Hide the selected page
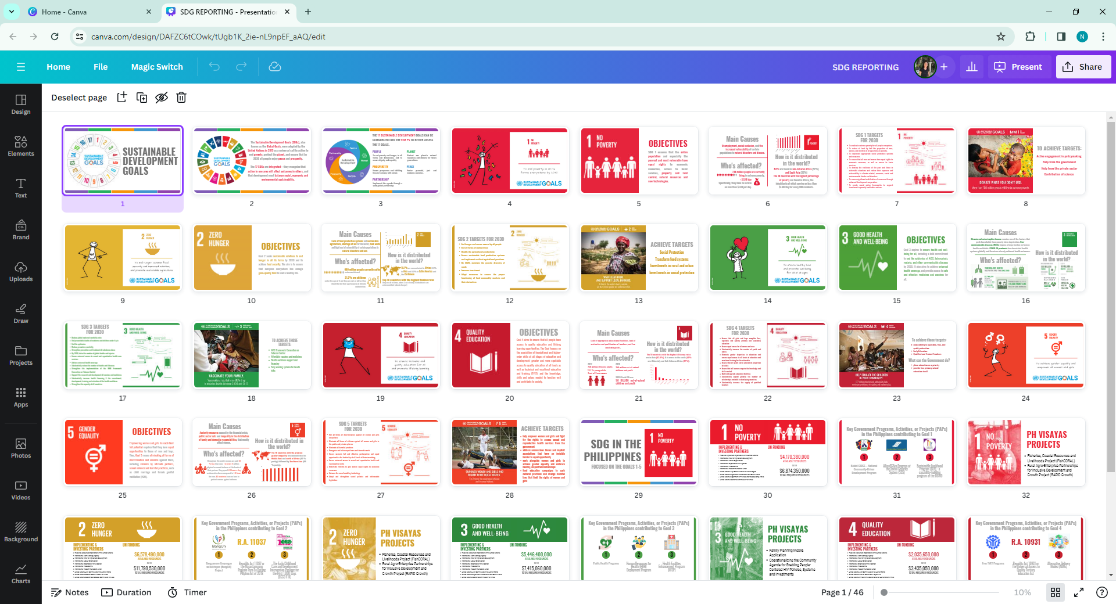This screenshot has height=604, width=1116. click(x=162, y=98)
